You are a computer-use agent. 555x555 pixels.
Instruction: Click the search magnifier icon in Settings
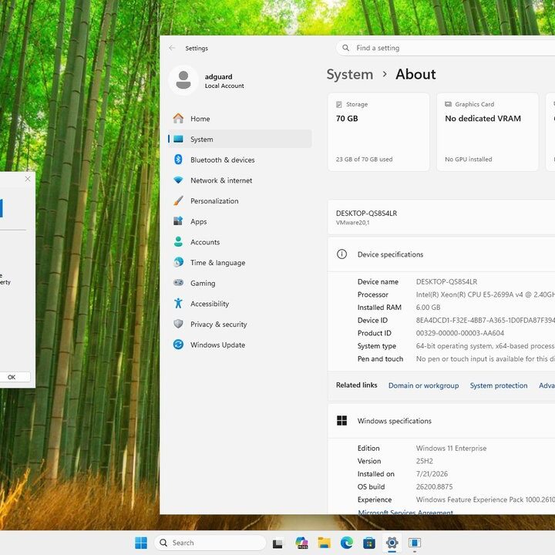click(346, 48)
